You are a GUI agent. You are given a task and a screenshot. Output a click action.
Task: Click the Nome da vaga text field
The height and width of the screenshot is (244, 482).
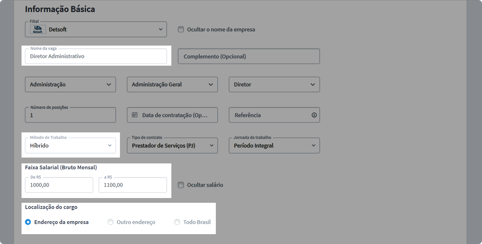point(96,57)
